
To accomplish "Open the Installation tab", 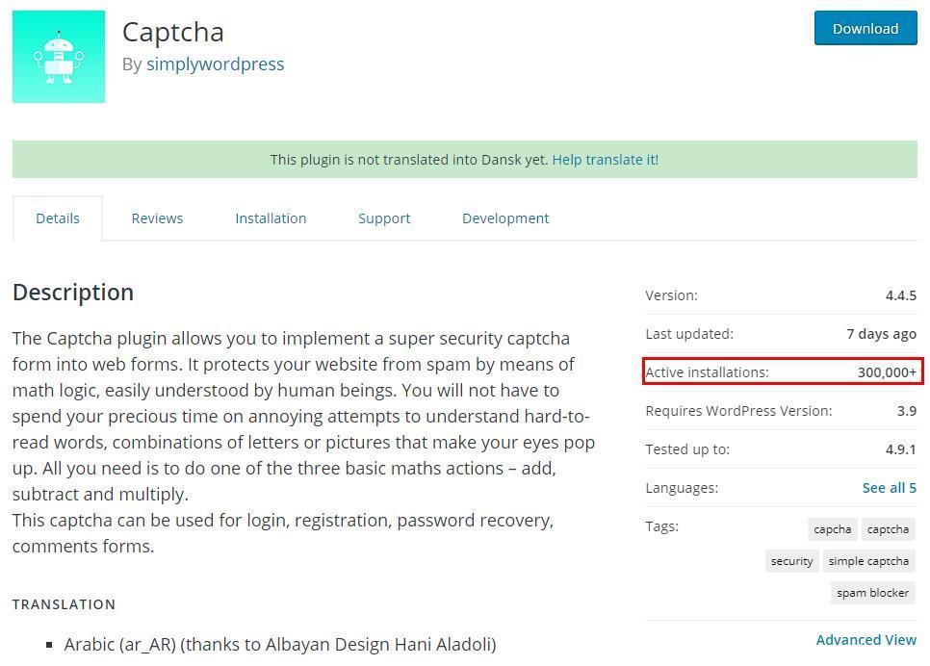I will [271, 218].
